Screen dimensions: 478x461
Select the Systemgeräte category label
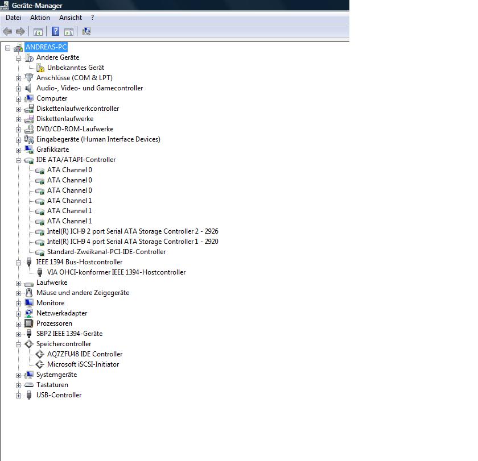point(56,375)
